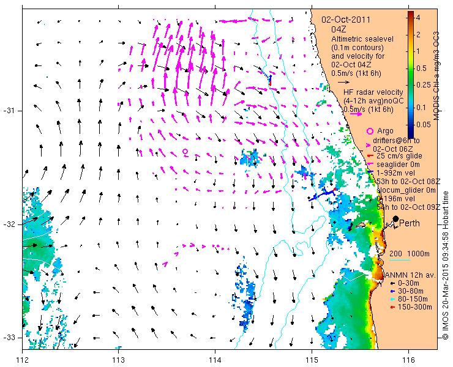Click the 'seaglider 0m' legend text
453x367 pixels.
click(398, 165)
